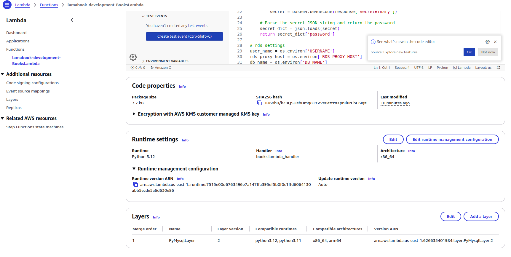
Task: Click the Compatible runtimes column header
Action: (276, 229)
